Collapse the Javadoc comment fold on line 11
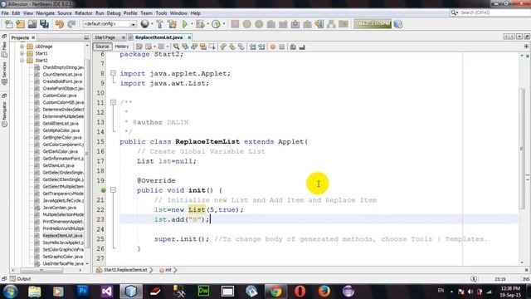The image size is (531, 299). (113, 102)
